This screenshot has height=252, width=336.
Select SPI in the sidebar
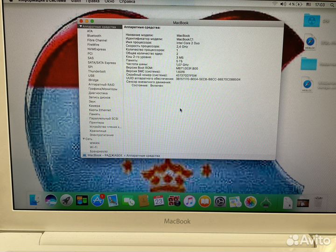point(90,67)
